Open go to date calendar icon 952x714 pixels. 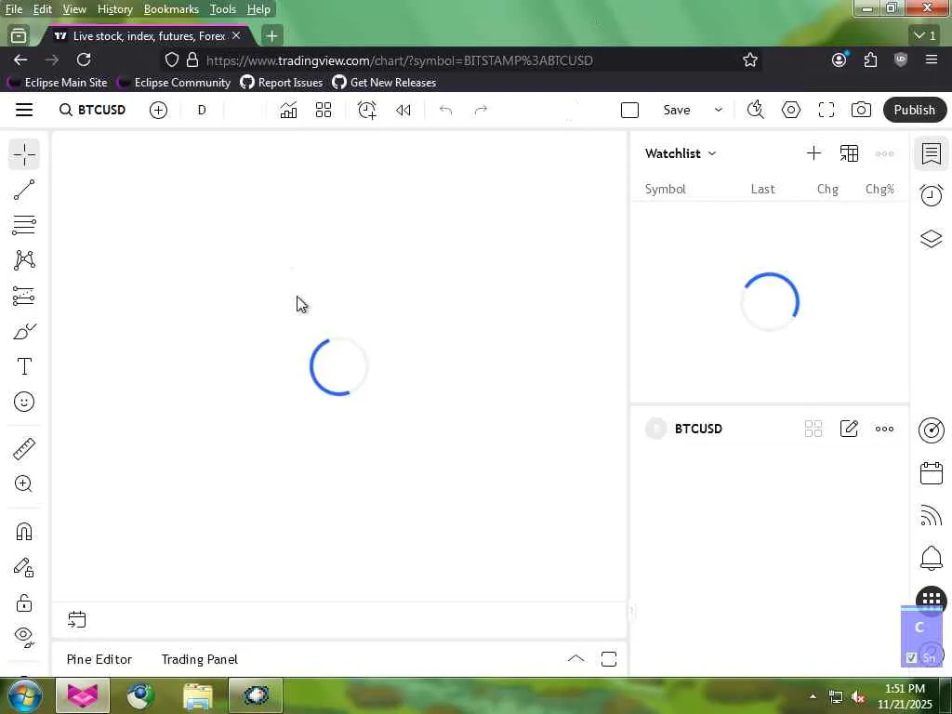[77, 619]
